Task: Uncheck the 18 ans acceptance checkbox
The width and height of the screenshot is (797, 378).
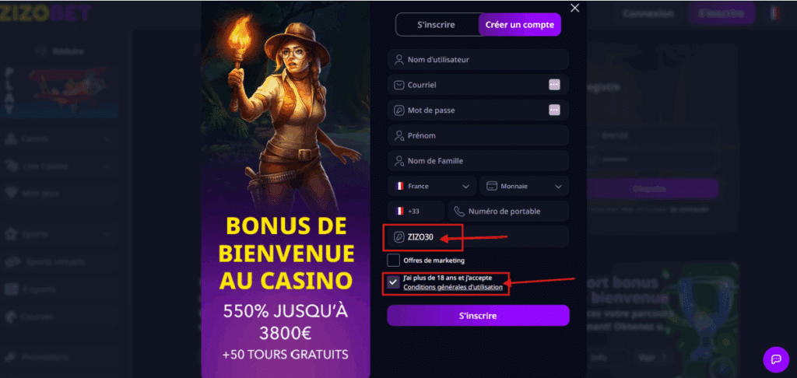Action: tap(393, 282)
